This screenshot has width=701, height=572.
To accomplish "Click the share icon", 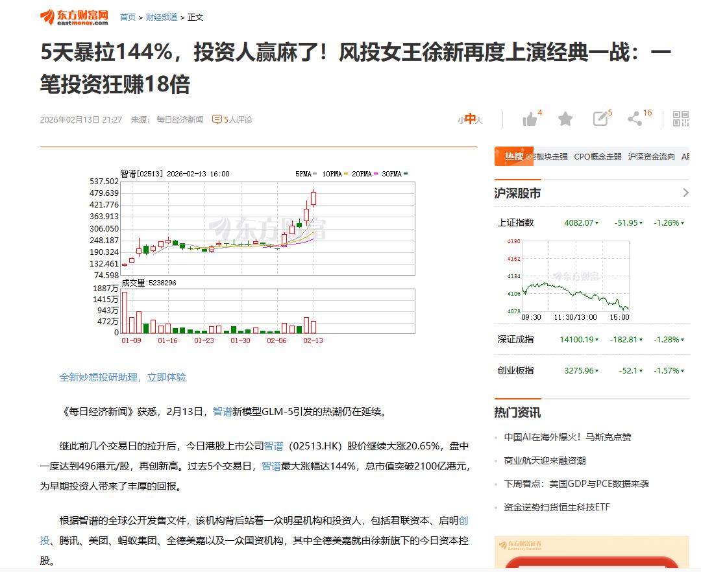I will (x=635, y=118).
